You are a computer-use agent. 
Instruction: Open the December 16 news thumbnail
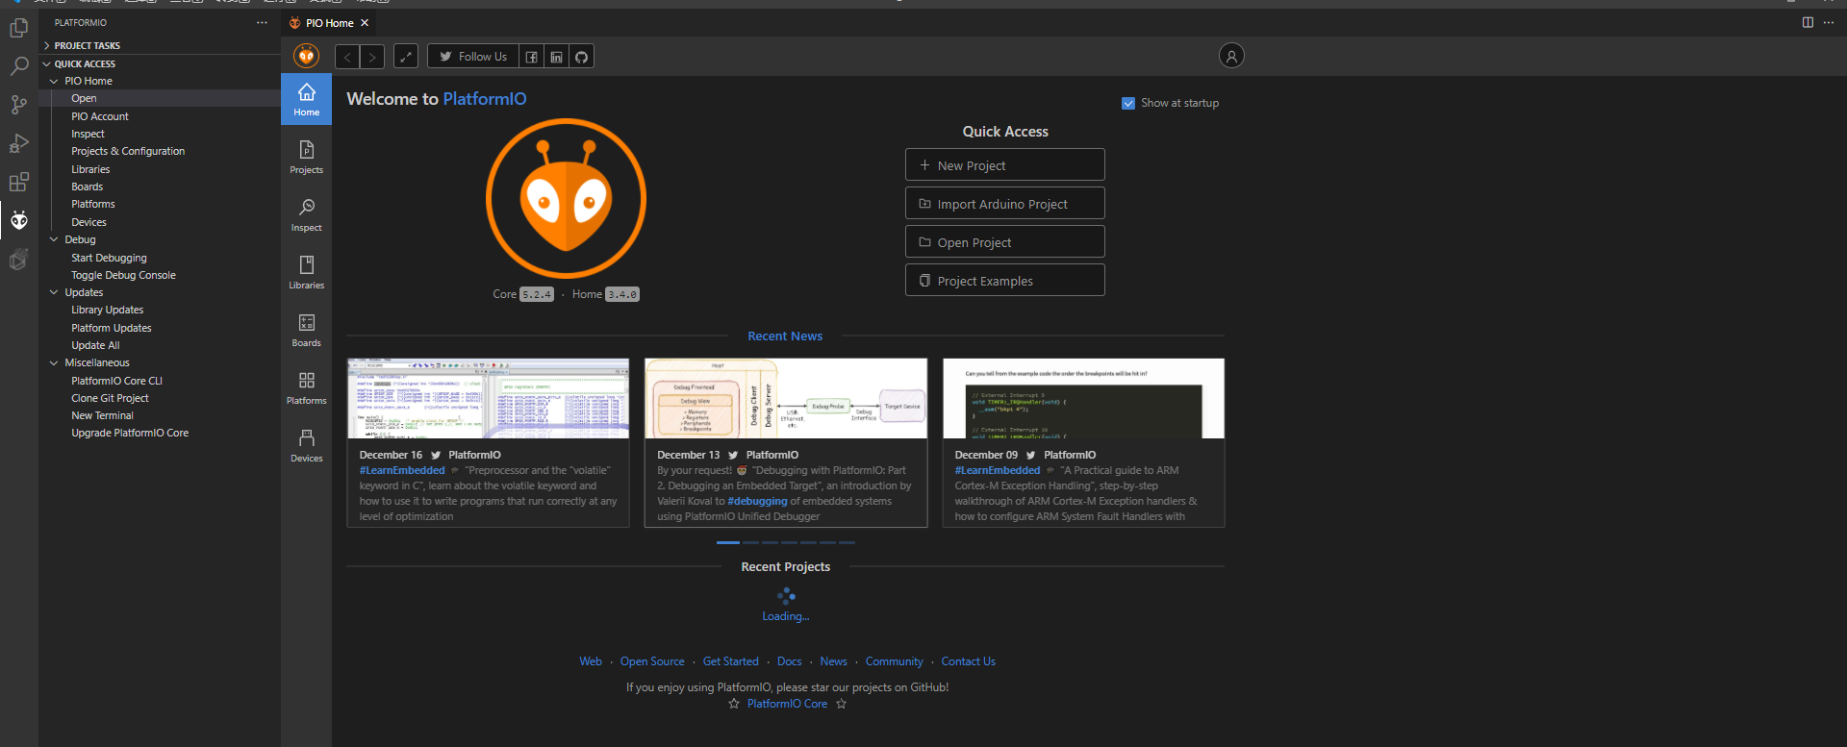click(x=488, y=398)
